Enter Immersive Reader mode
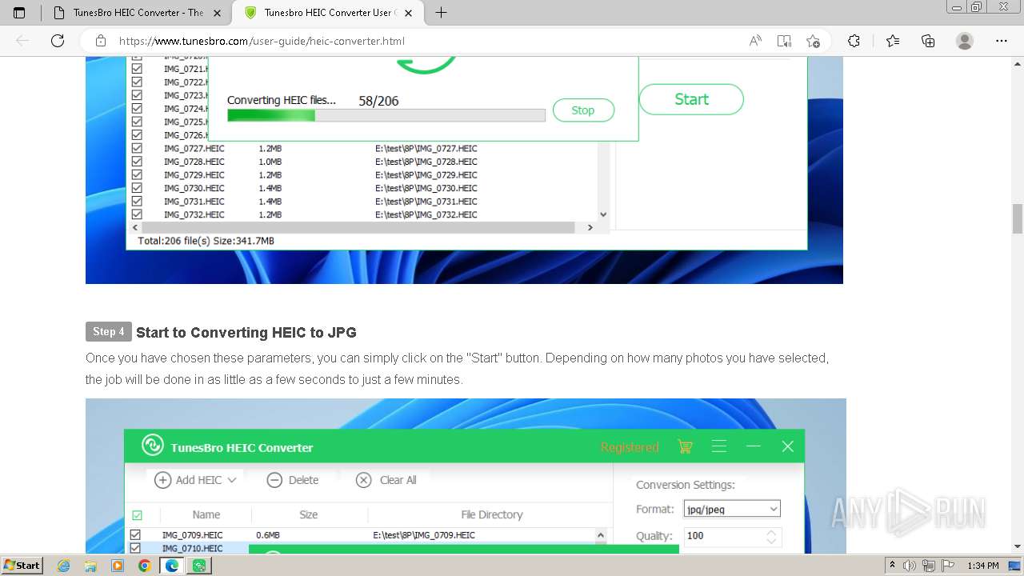The width and height of the screenshot is (1024, 576). point(784,41)
